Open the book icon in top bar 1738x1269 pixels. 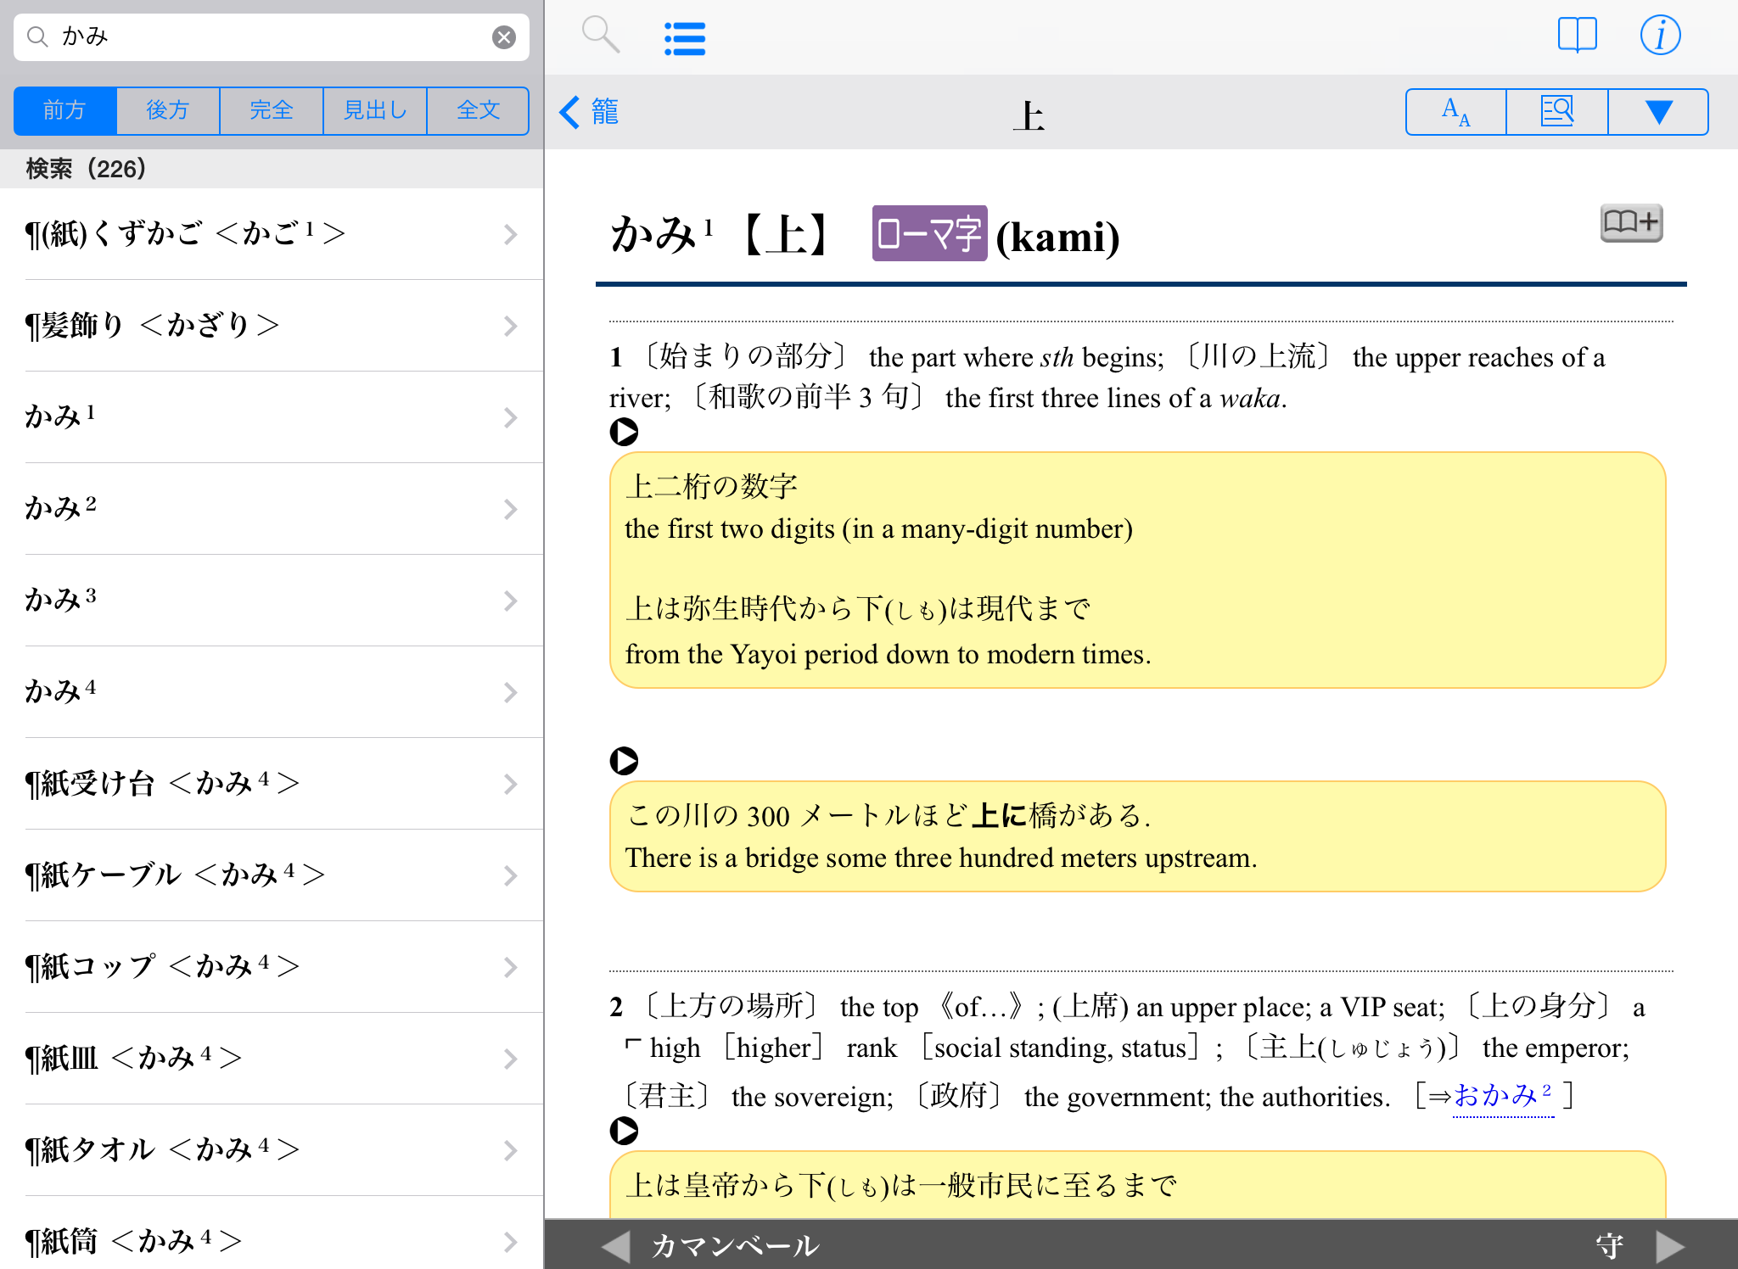coord(1577,36)
